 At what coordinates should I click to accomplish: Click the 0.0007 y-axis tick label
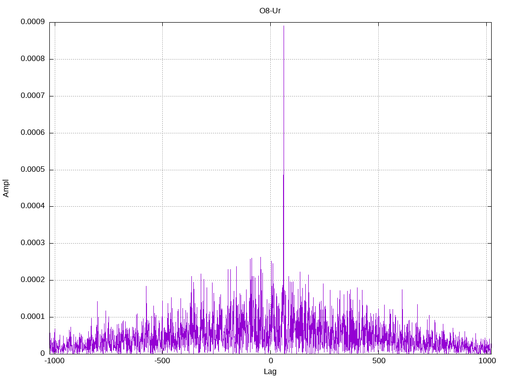tap(33, 95)
